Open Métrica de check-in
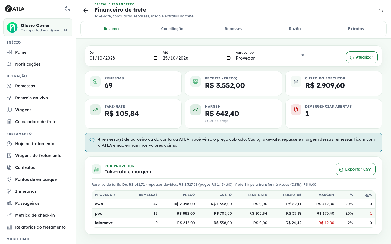This screenshot has width=391, height=244. point(38,215)
